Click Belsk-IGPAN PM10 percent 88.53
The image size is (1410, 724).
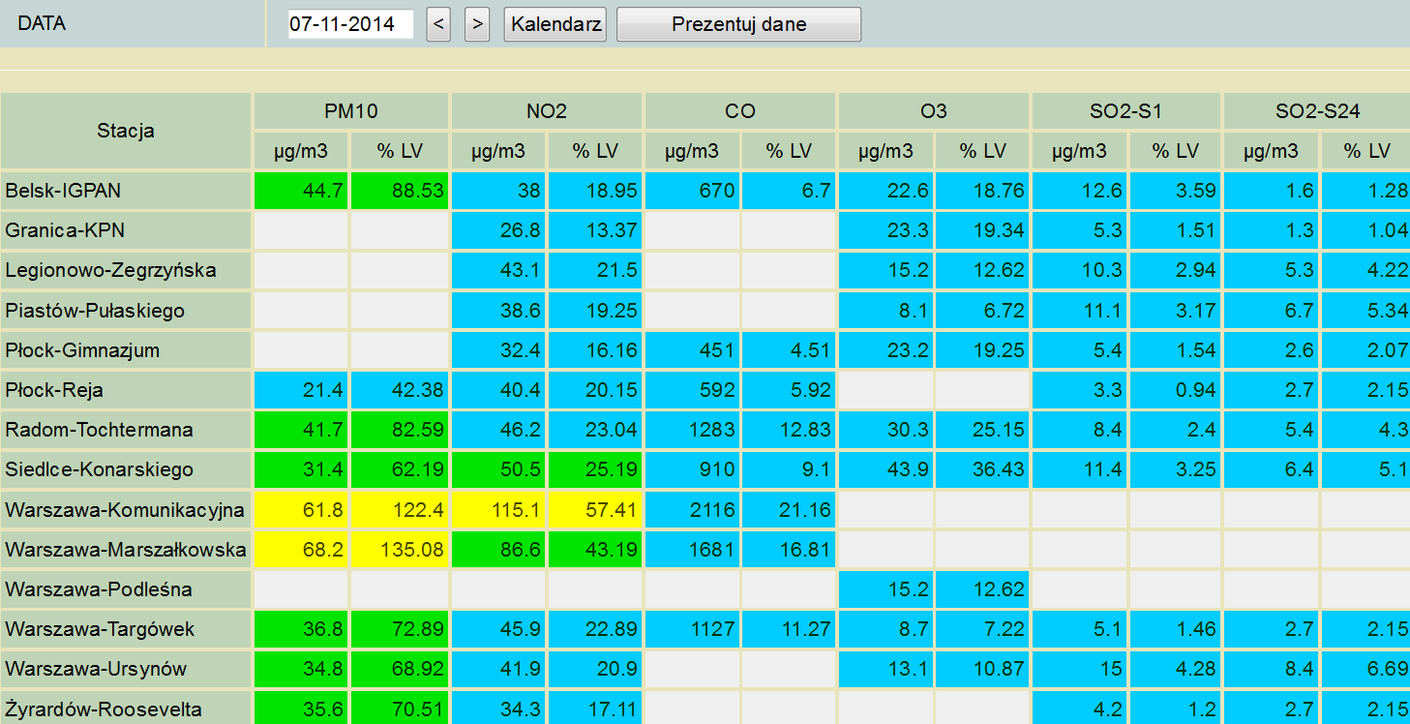click(x=400, y=191)
